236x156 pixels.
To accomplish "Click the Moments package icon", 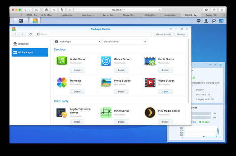I will click(x=62, y=83).
